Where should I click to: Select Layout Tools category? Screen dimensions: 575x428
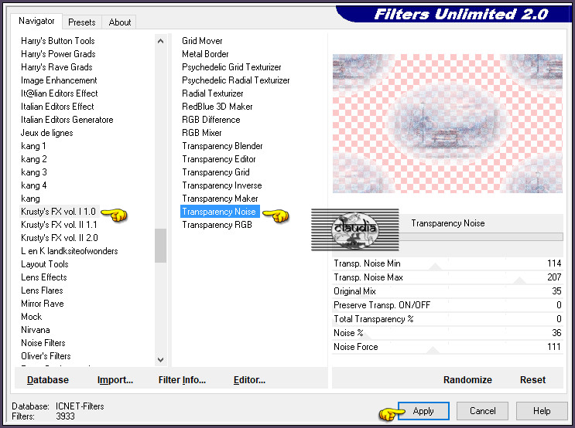coord(45,264)
